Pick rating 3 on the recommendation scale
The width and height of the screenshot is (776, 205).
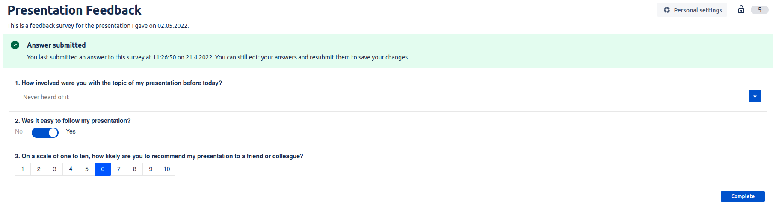click(55, 169)
